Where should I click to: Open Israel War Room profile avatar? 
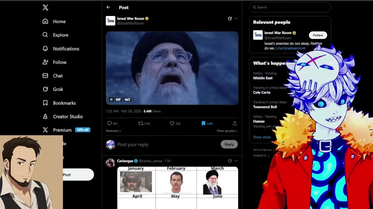click(x=110, y=21)
